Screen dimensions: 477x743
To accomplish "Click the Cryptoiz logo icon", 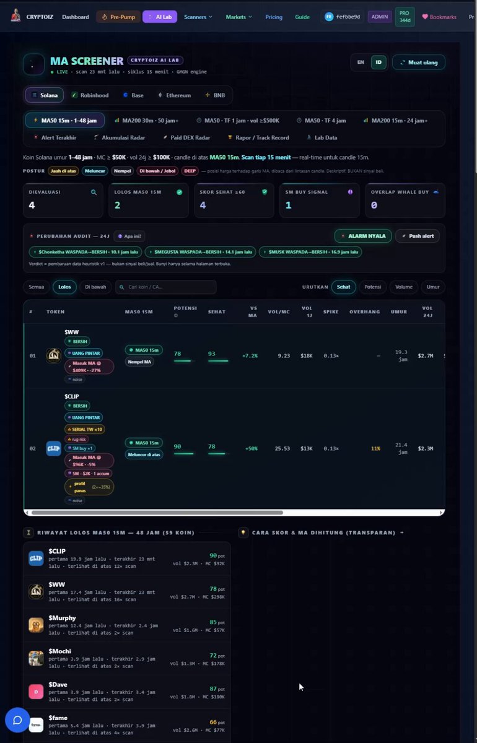I will (x=15, y=16).
